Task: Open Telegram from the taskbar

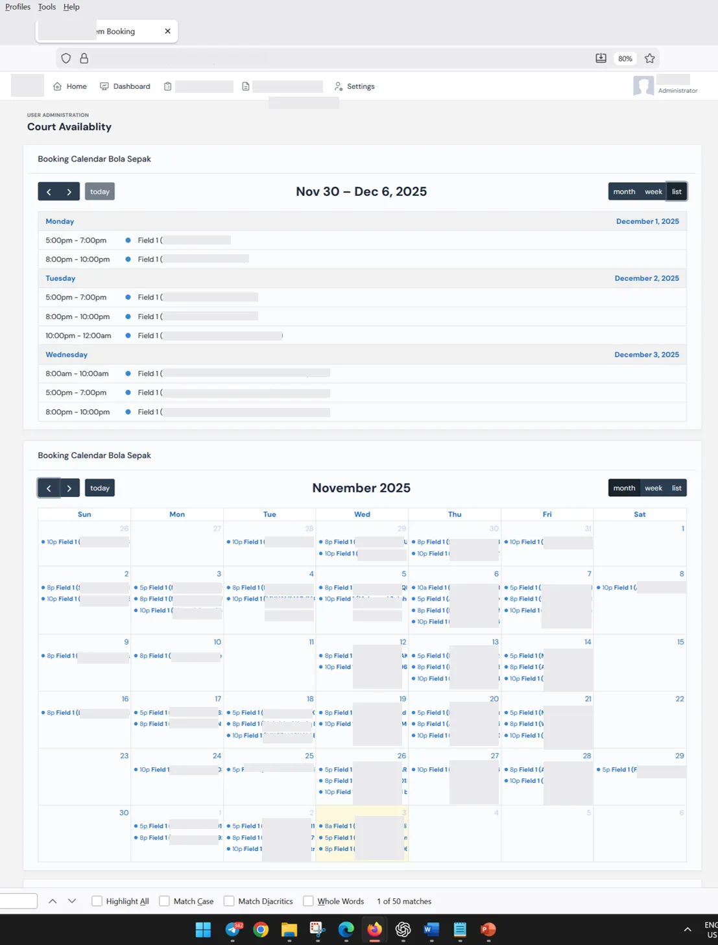Action: coord(232,929)
